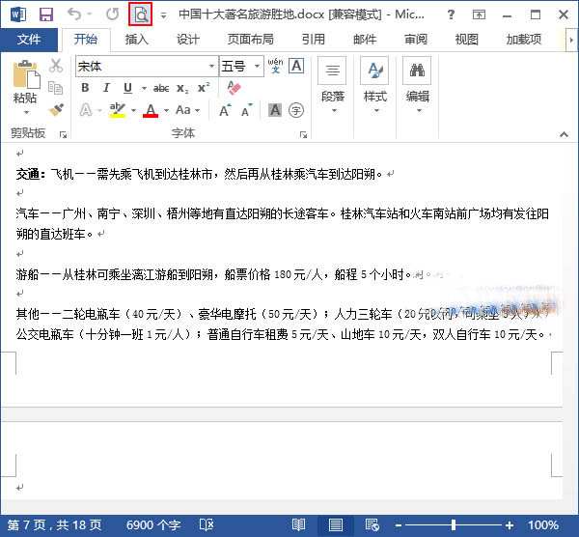Open the Help question mark
Screen dimensions: 579x537
451,14
